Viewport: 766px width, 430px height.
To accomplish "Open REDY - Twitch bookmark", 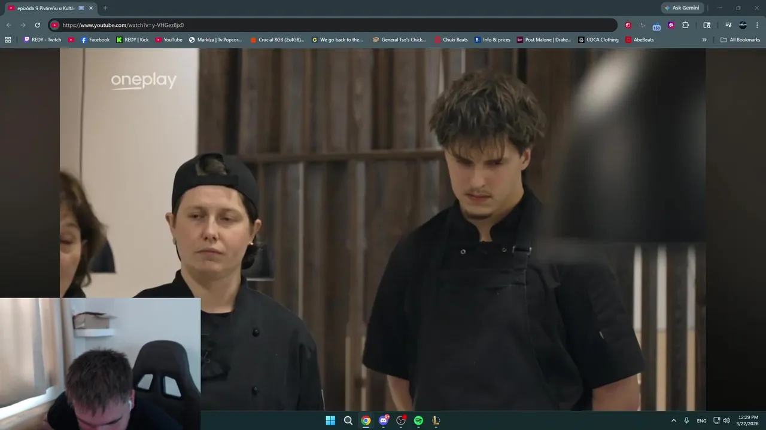I will click(x=42, y=40).
